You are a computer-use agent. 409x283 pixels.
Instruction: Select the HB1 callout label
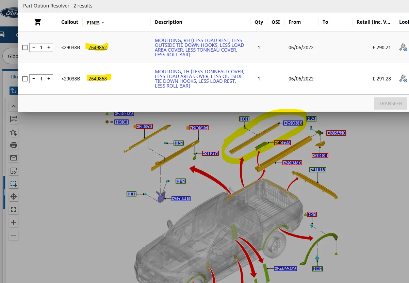181,181
